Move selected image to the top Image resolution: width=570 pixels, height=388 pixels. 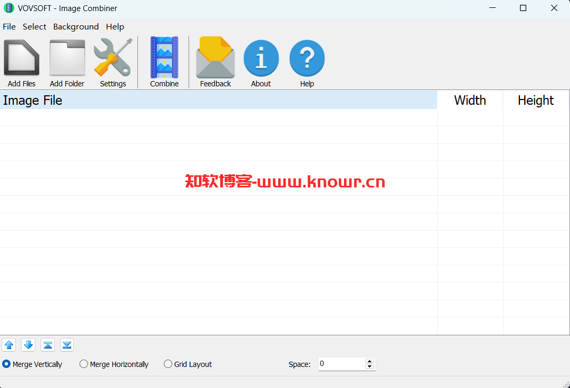47,345
